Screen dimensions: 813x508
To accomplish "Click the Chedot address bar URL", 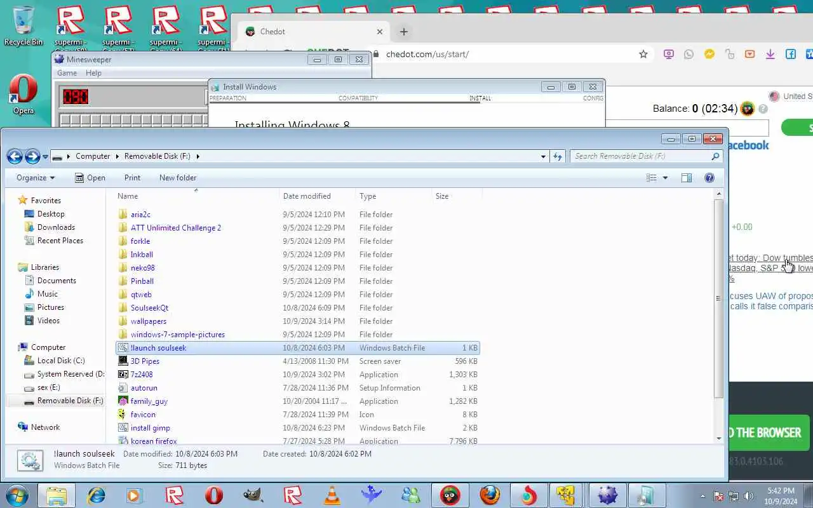I will coord(427,55).
